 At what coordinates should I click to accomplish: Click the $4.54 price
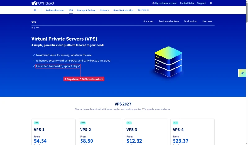[x=40, y=141]
